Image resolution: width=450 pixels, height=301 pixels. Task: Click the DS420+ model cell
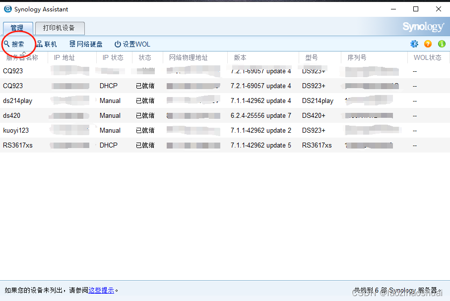click(314, 116)
